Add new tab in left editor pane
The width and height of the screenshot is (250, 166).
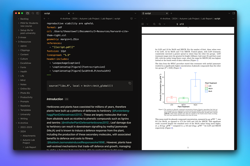pyautogui.click(x=73, y=13)
